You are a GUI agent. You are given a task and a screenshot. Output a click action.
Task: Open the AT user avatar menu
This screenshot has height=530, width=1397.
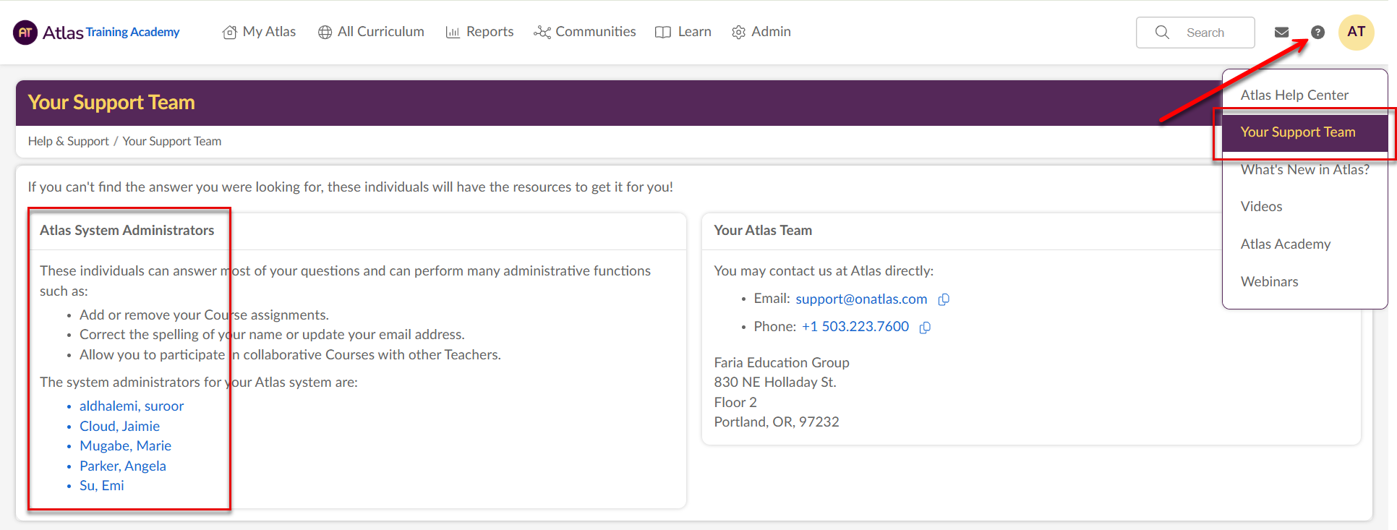[1357, 33]
